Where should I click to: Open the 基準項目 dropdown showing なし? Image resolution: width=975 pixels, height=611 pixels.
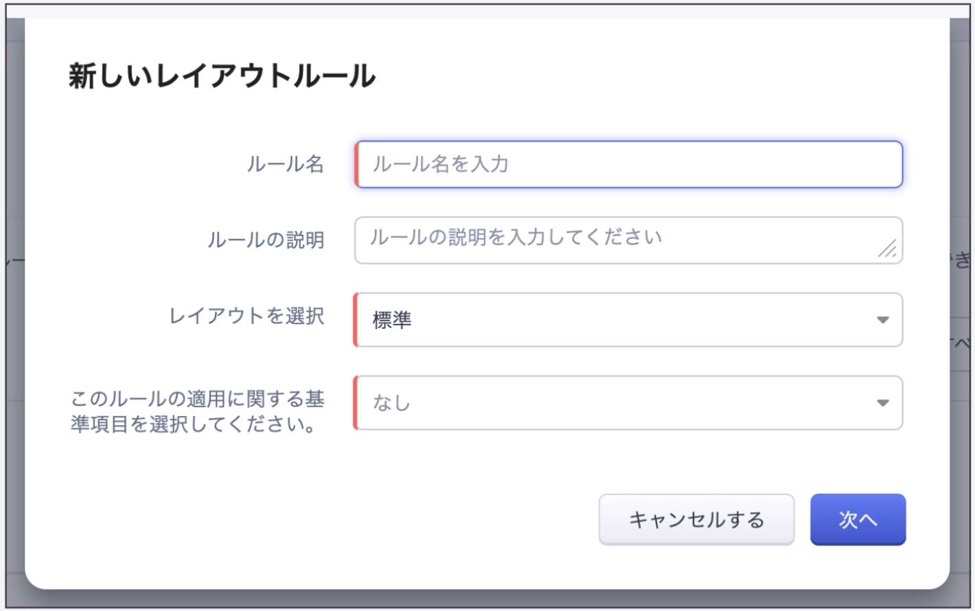click(618, 403)
